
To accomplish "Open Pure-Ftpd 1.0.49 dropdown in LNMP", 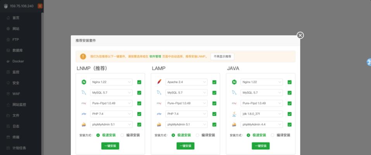I will (111, 103).
